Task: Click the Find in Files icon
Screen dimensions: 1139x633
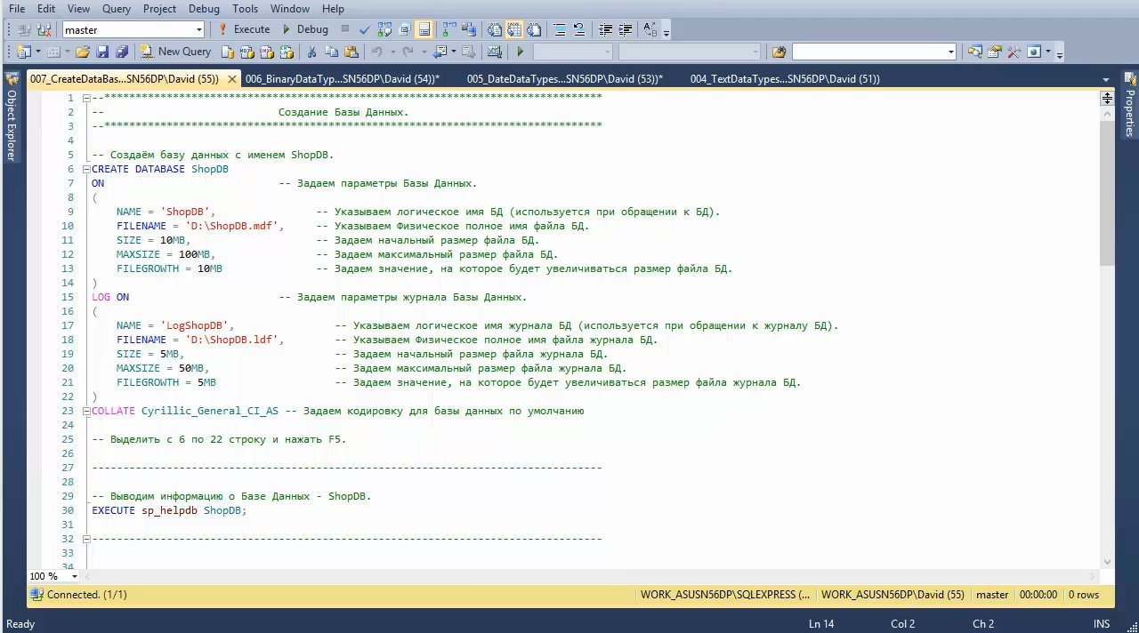Action: pyautogui.click(x=778, y=52)
